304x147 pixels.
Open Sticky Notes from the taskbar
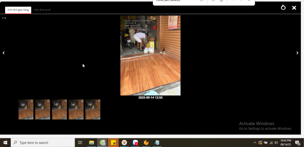(x=114, y=143)
